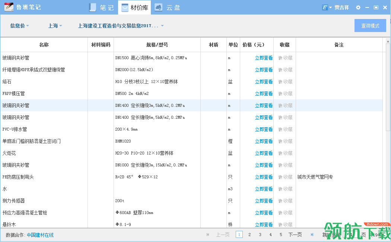Favorite the 测力传感器 row
The height and width of the screenshot is (242, 391).
click(285, 201)
